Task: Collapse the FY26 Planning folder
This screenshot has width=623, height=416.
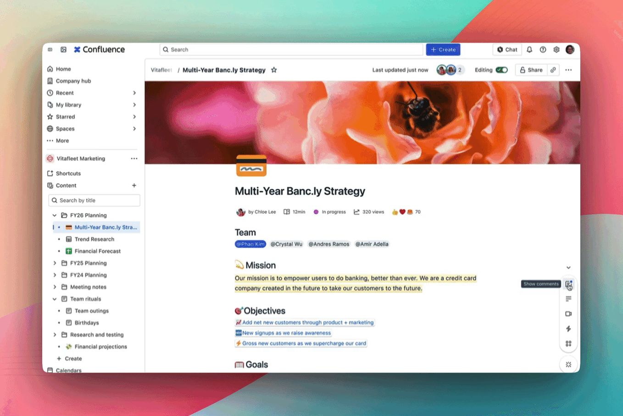Action: coord(55,215)
